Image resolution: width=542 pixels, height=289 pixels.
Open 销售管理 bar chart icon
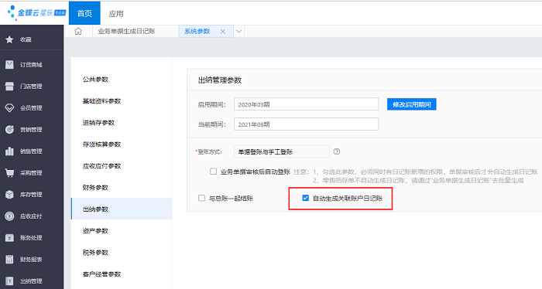click(9, 151)
